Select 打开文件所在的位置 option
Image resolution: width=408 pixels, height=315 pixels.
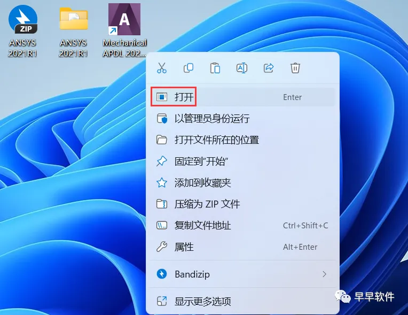(x=242, y=140)
